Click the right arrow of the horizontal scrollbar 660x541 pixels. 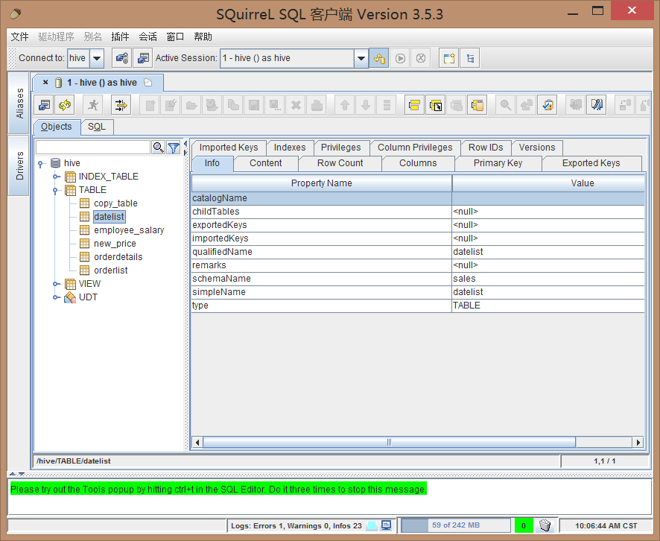point(638,443)
